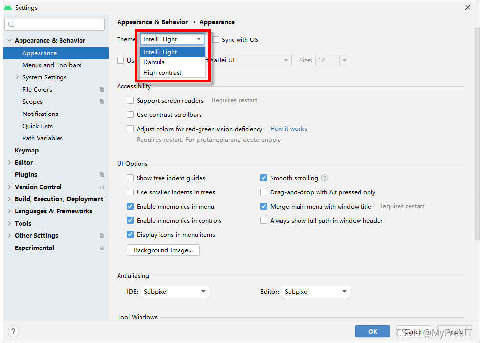480x343 pixels.
Task: Enable Drag-and-drop with Alt pressed only
Action: coord(263,192)
